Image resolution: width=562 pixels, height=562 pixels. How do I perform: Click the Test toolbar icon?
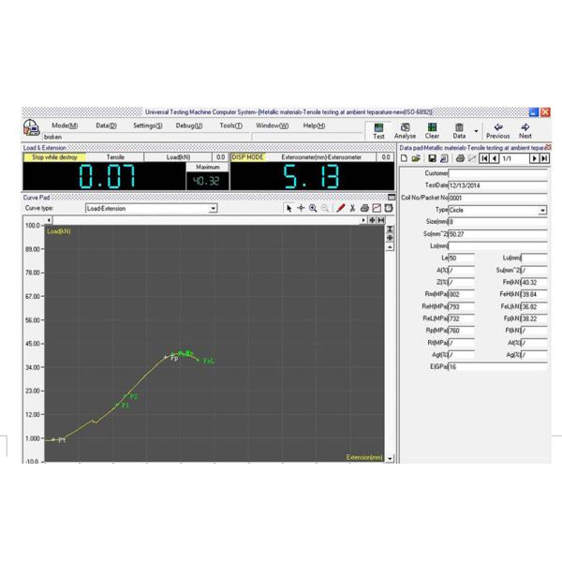[378, 131]
